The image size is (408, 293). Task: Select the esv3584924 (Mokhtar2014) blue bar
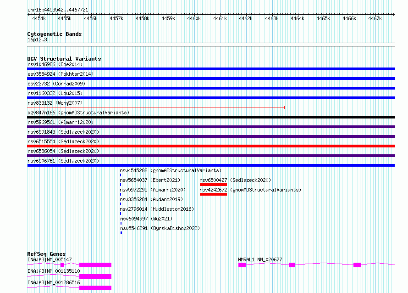pos(211,79)
